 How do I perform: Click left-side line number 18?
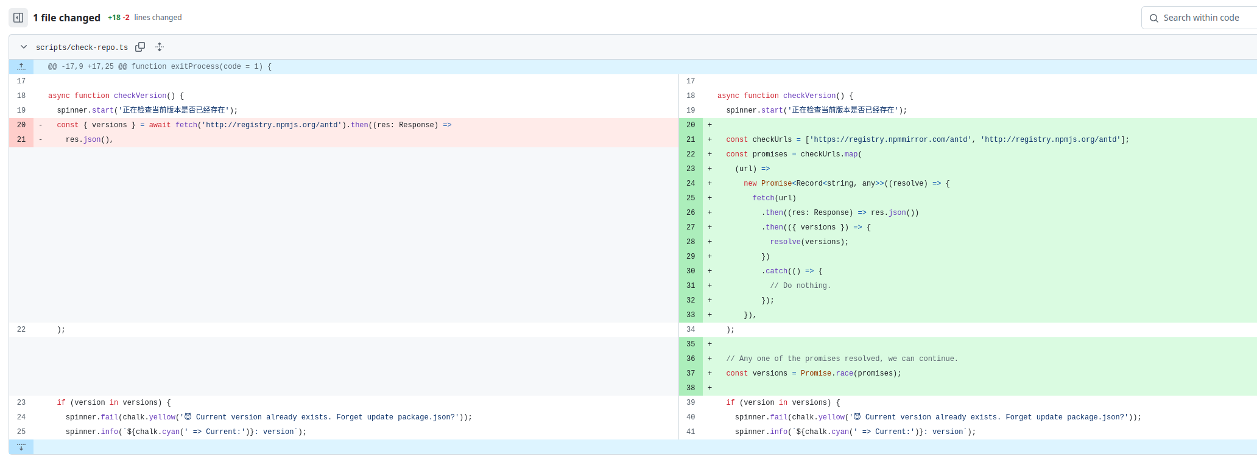coord(21,96)
